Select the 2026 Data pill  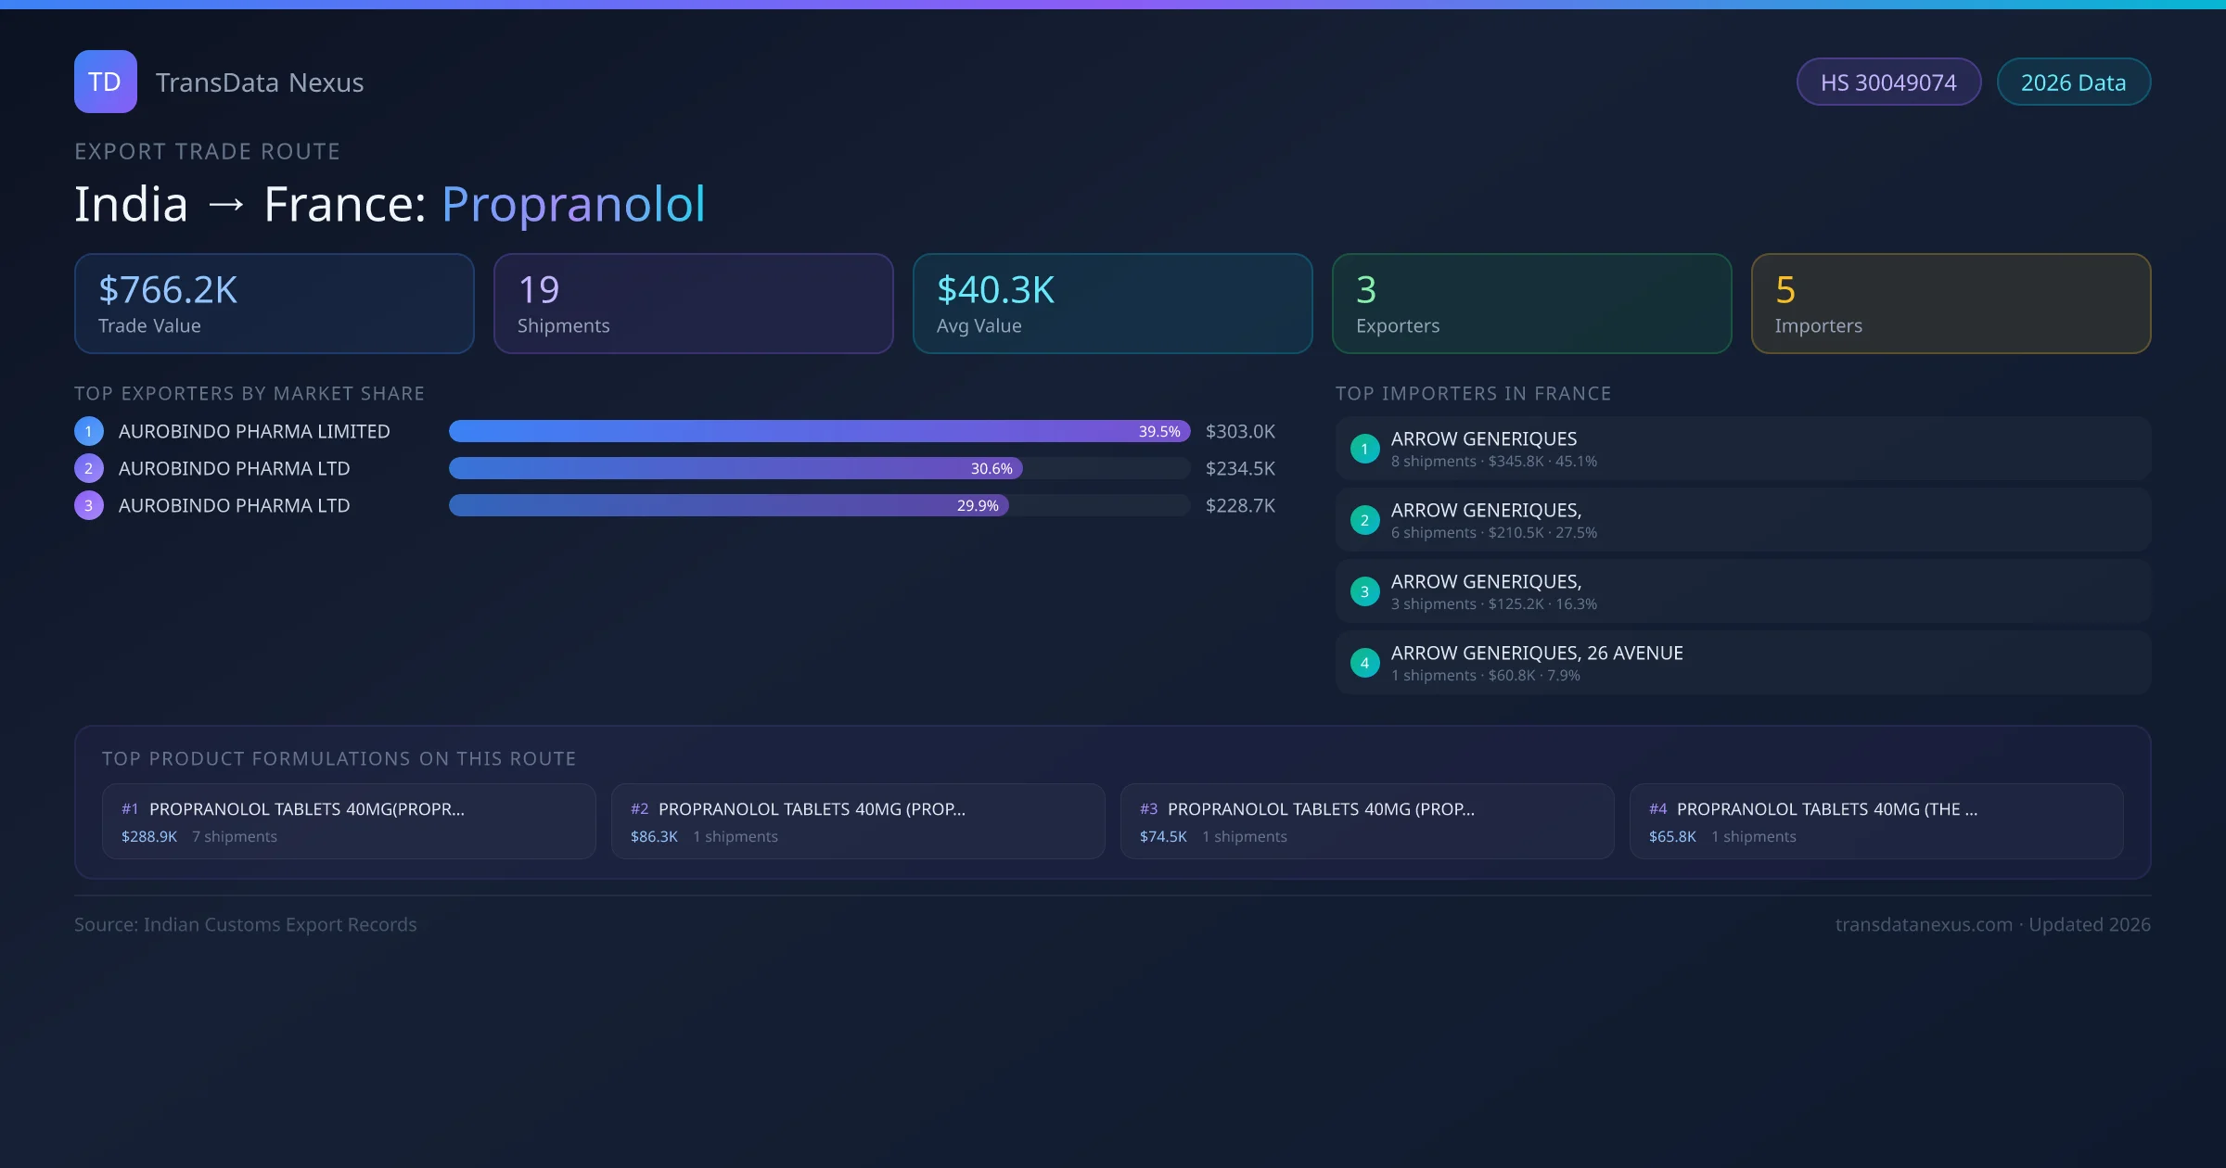coord(2073,83)
